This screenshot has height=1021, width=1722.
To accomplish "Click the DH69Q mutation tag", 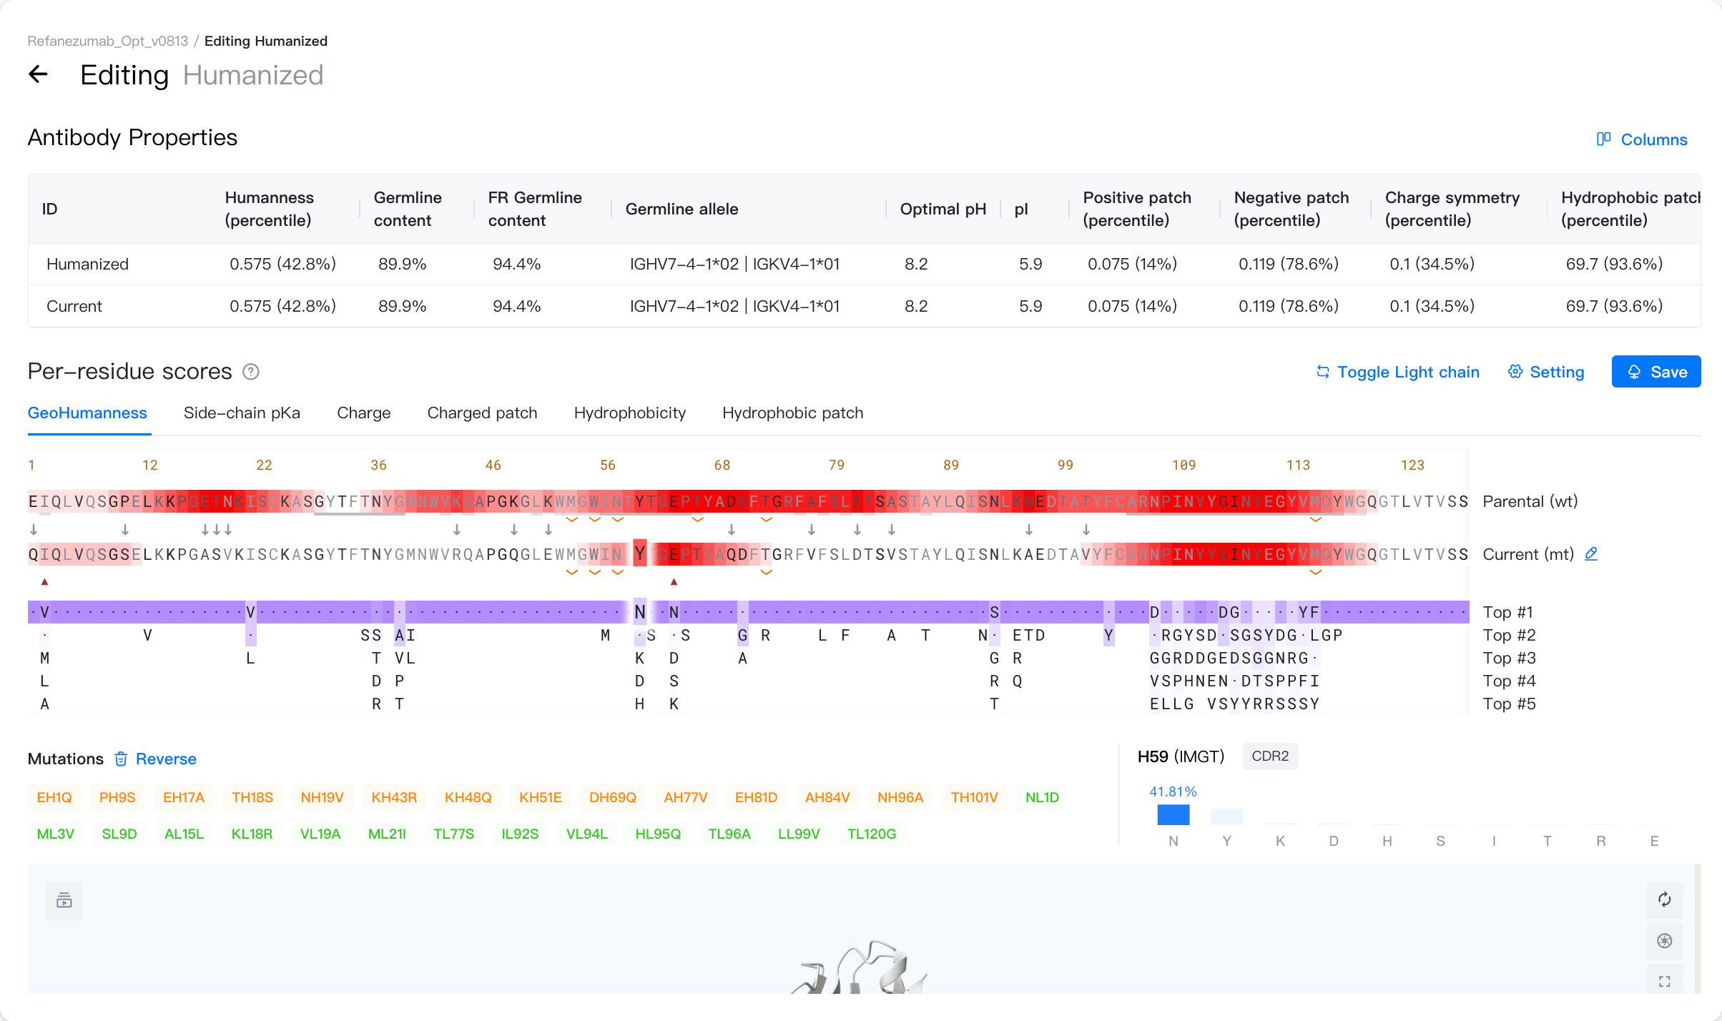I will coord(613,797).
